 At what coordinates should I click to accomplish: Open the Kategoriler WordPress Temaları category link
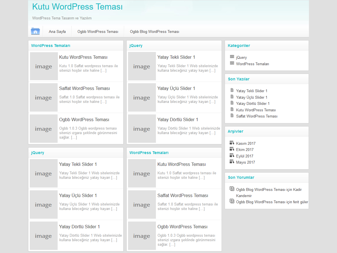[x=252, y=64]
